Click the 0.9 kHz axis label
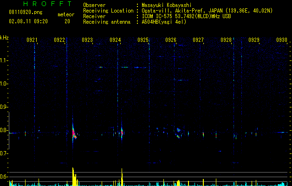 (x=4, y=107)
